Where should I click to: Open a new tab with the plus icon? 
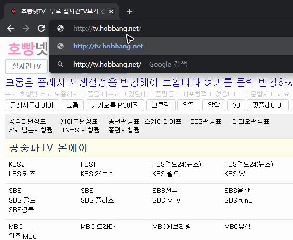point(129,12)
